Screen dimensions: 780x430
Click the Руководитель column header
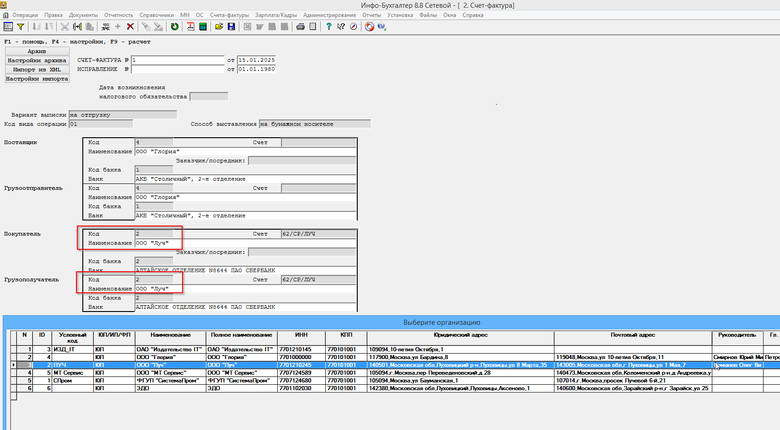[x=737, y=338]
